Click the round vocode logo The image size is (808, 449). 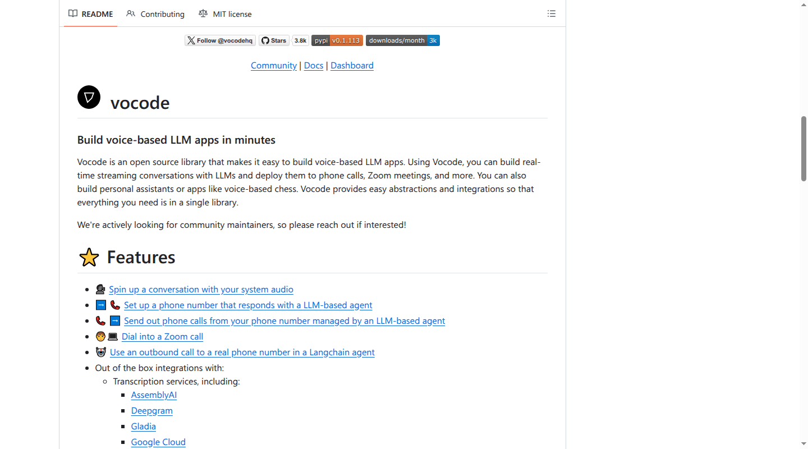tap(89, 97)
